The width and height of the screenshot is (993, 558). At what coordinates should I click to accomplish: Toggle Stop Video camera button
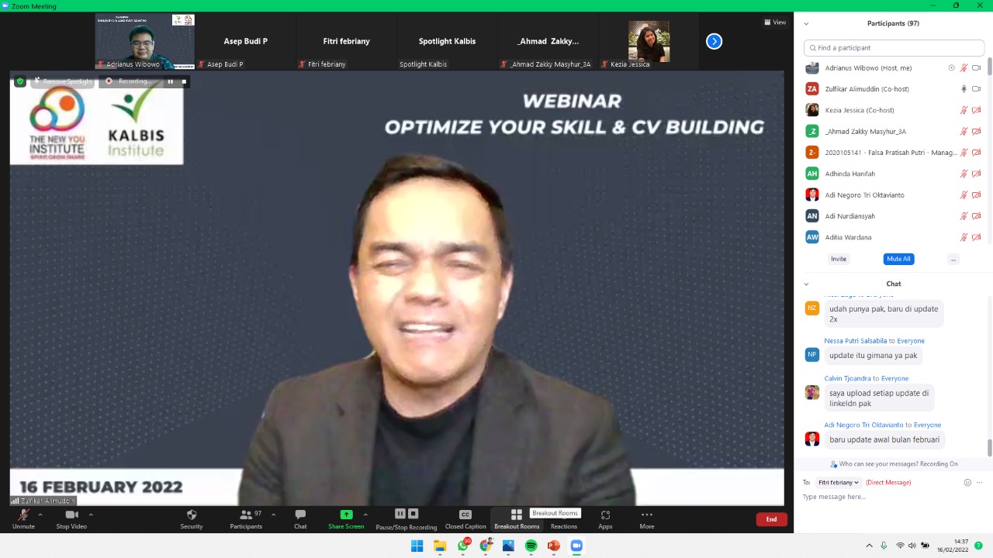[x=71, y=515]
